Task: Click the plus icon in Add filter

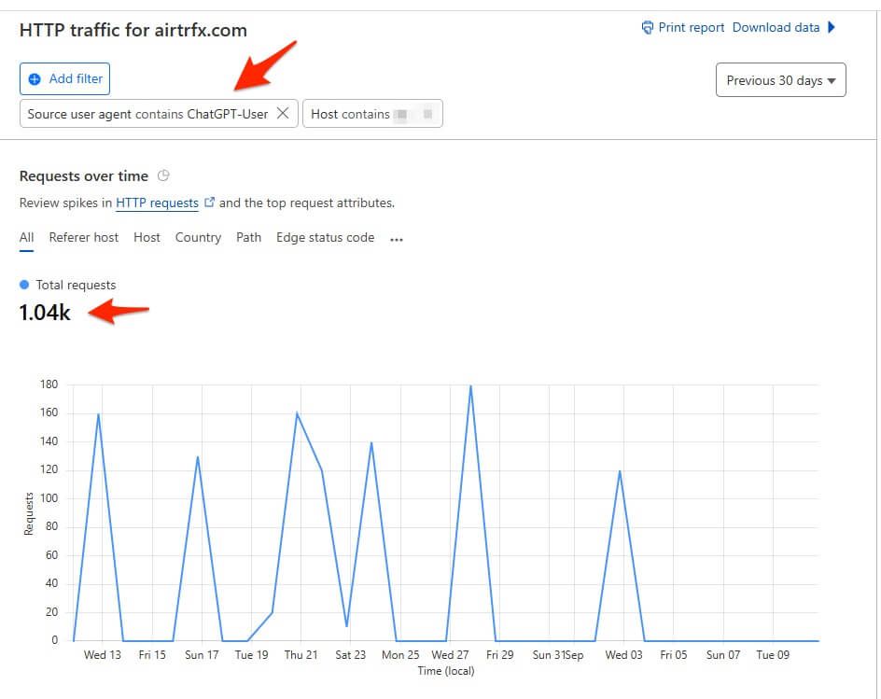Action: 35,79
